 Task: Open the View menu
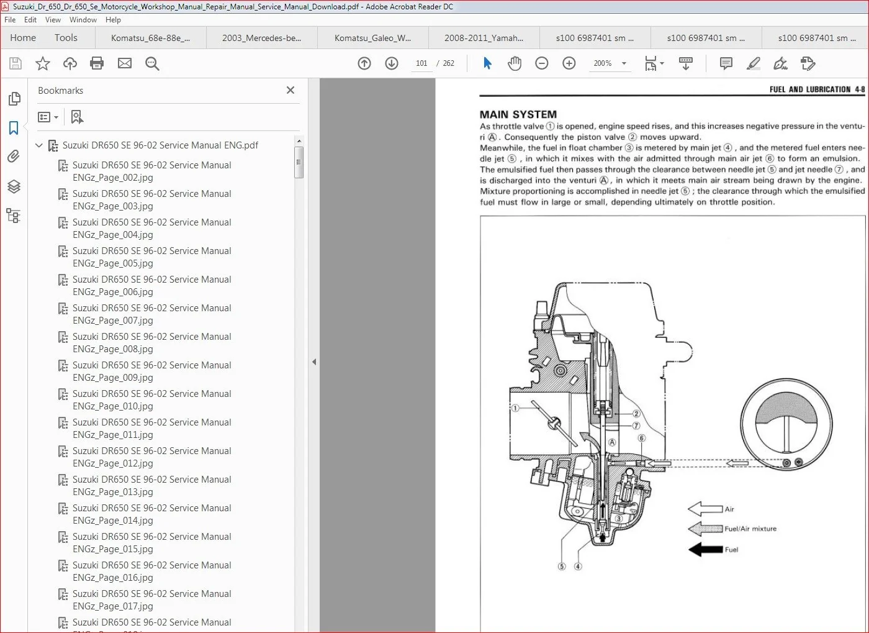point(53,20)
